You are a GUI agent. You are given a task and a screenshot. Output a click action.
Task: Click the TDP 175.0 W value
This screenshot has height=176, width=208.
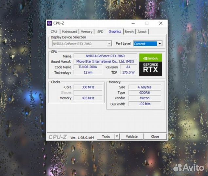(x=128, y=72)
